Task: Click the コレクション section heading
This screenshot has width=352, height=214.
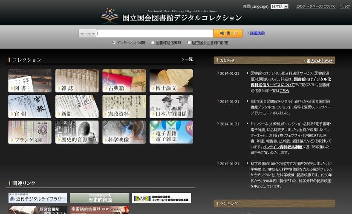Action: click(x=27, y=60)
